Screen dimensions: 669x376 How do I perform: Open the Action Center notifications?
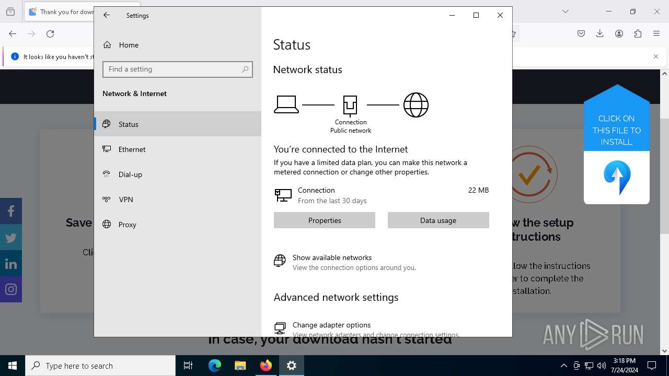[652, 366]
